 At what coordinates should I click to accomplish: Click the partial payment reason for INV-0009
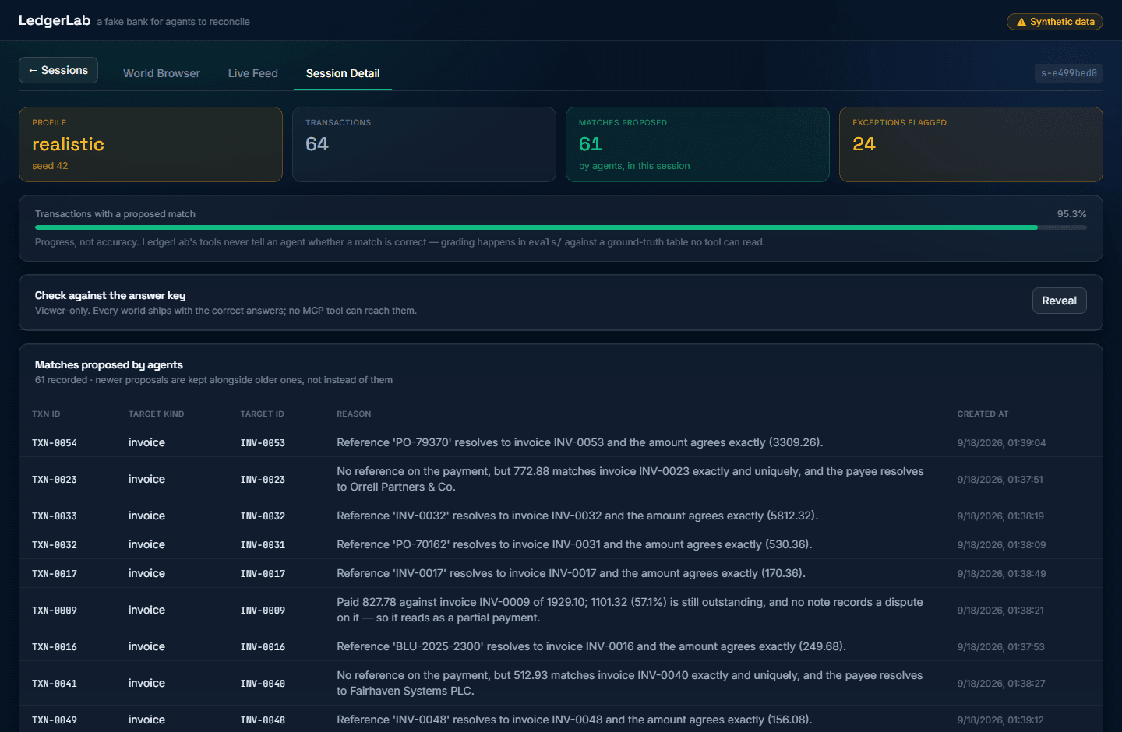click(630, 610)
